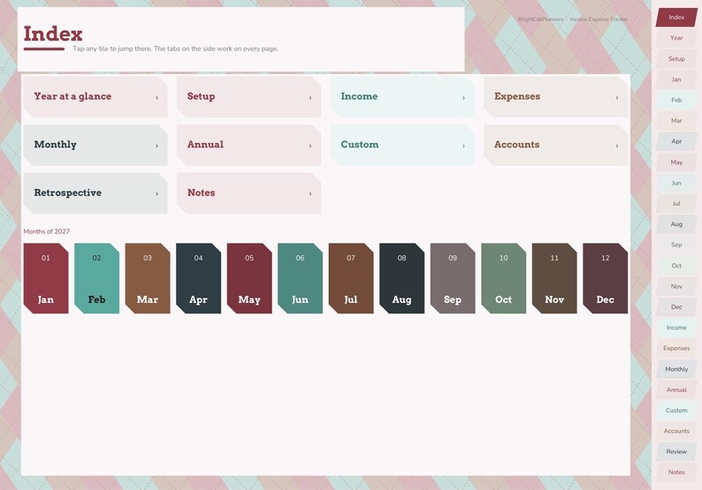This screenshot has height=490, width=702.
Task: Jump to the Retrospective tile
Action: [x=95, y=193]
